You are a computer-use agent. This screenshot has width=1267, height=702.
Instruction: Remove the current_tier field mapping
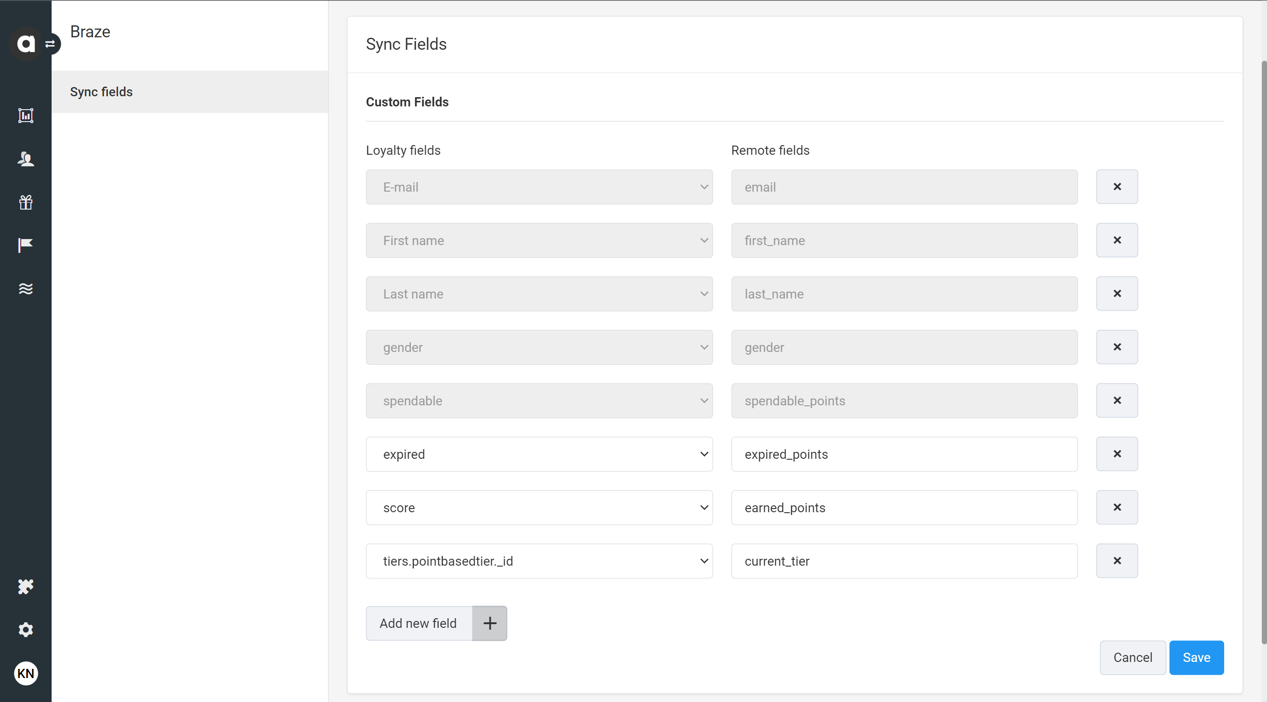1117,560
